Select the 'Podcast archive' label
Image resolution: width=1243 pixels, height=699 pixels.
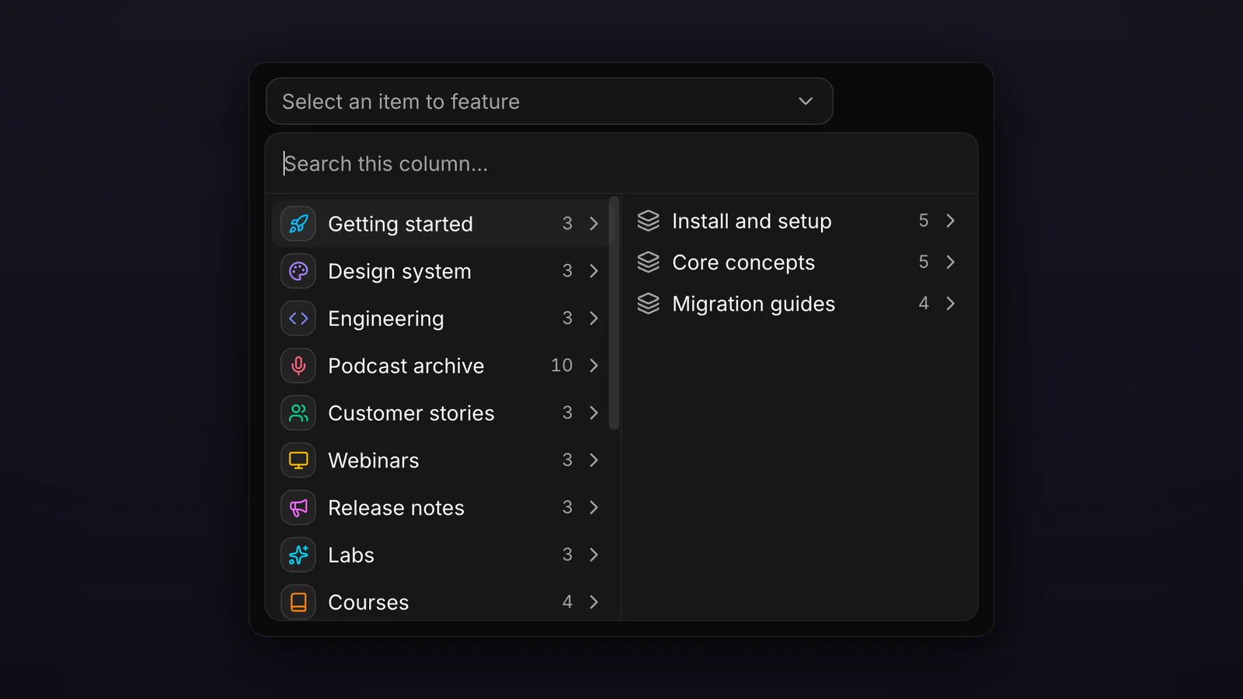[406, 366]
